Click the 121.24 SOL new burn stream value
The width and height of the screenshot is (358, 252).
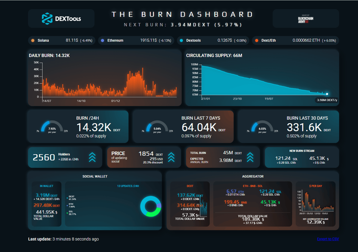286,158
